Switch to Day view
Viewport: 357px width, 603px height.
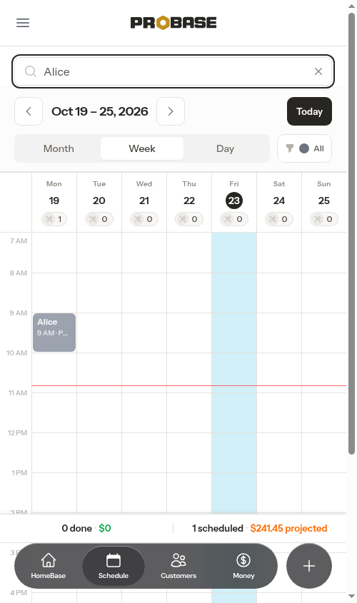(x=225, y=148)
